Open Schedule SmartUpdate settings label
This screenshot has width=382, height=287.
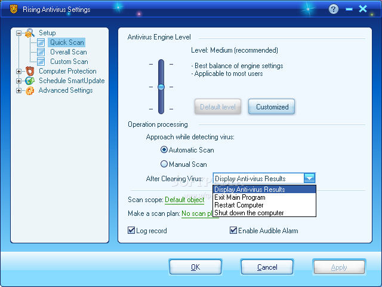72,81
